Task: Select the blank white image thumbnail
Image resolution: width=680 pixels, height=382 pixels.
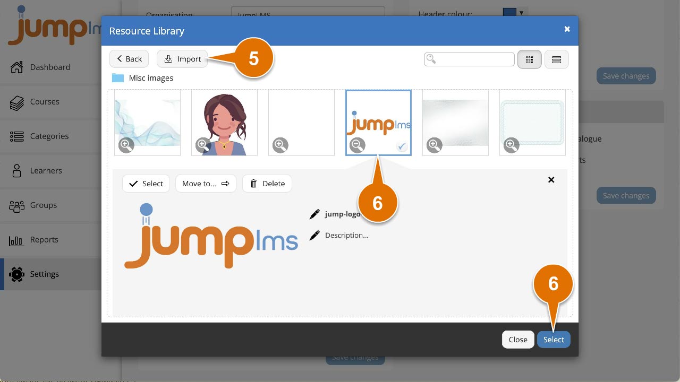Action: pos(301,123)
